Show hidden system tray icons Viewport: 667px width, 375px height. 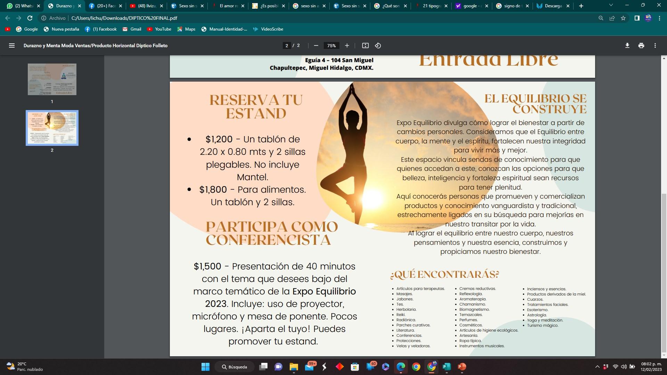[597, 367]
